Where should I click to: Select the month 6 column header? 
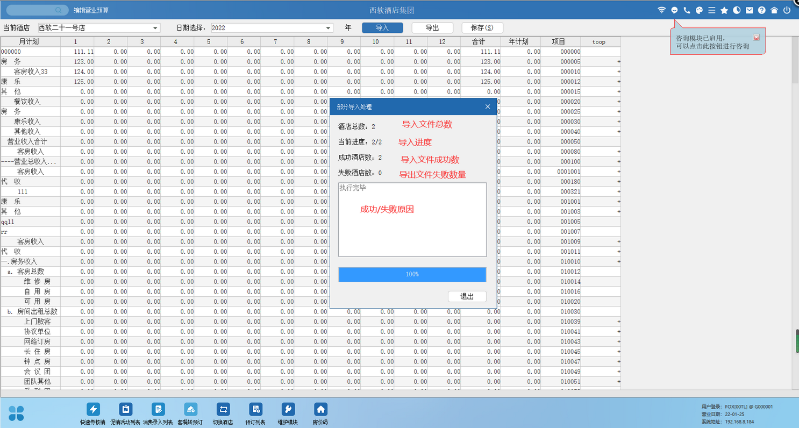click(242, 41)
